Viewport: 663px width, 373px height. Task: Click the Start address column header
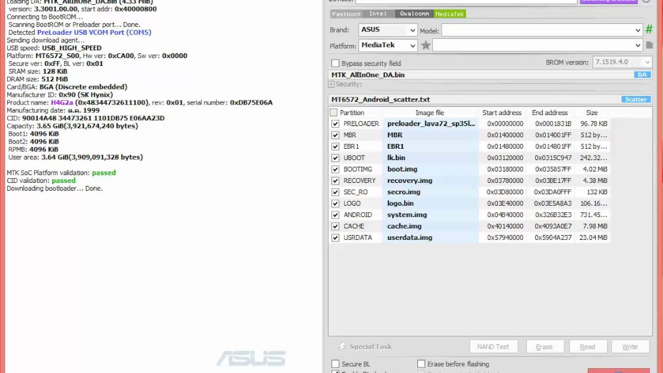coord(502,112)
